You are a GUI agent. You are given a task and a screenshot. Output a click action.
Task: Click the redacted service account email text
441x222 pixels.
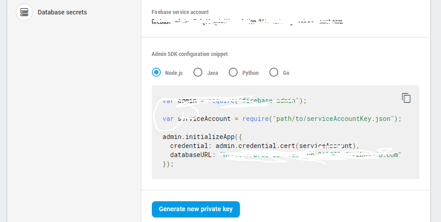(247, 21)
